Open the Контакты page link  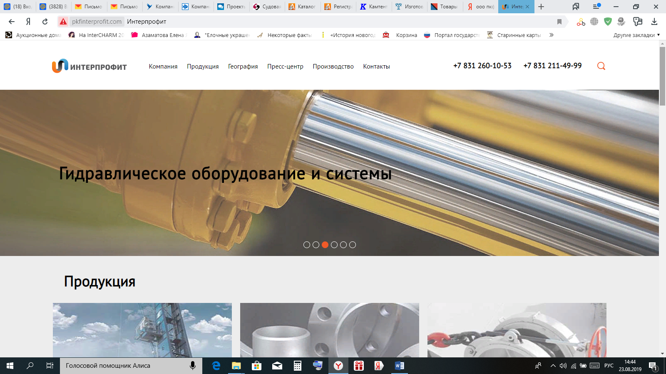(376, 66)
